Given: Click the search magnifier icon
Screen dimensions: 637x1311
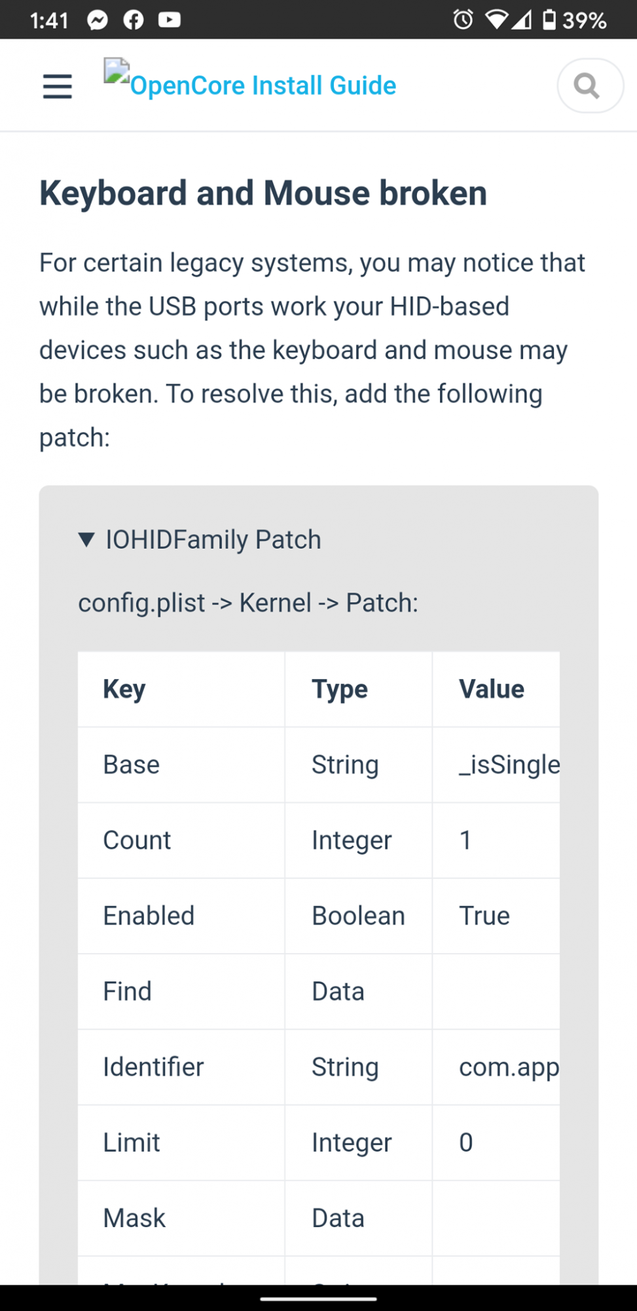Looking at the screenshot, I should [x=588, y=86].
